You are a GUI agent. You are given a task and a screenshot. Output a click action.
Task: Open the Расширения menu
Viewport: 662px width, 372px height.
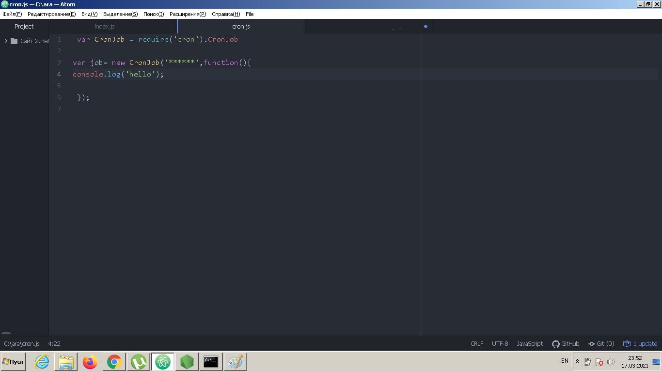pyautogui.click(x=188, y=14)
